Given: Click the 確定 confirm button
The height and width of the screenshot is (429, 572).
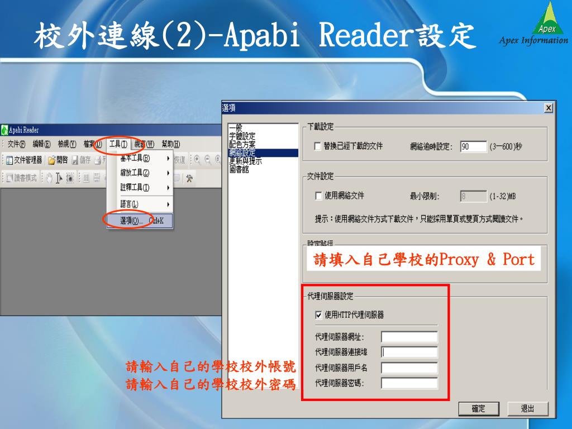Looking at the screenshot, I should coord(478,408).
